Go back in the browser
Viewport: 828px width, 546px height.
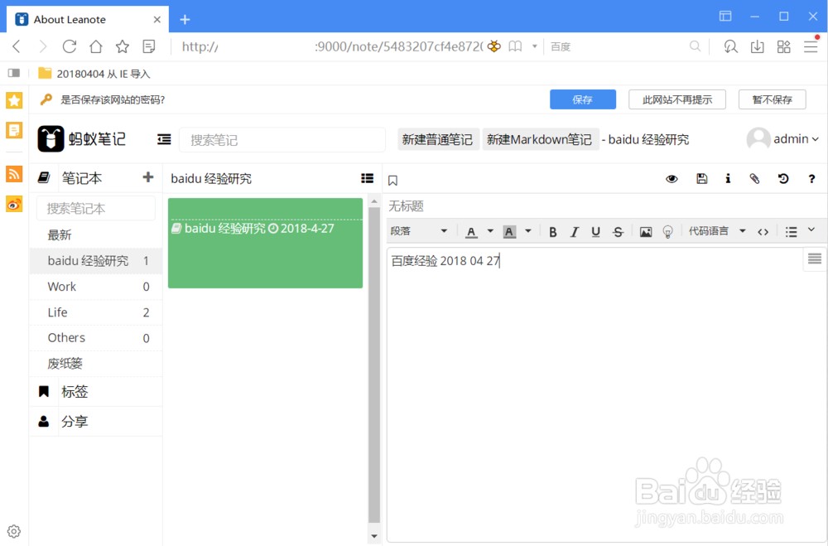pos(17,46)
